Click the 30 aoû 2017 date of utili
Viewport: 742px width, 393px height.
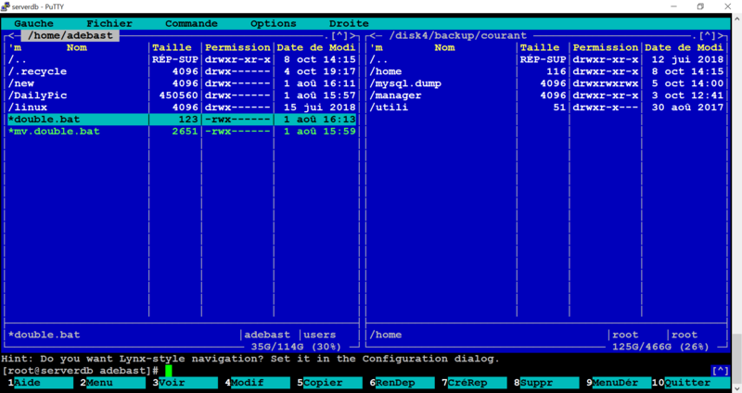[x=687, y=108]
